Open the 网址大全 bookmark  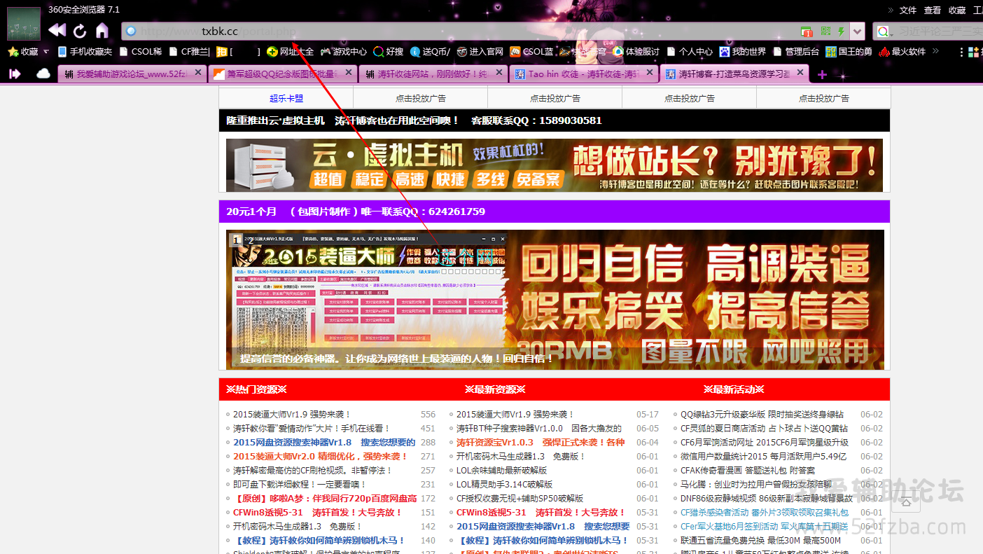pyautogui.click(x=290, y=52)
